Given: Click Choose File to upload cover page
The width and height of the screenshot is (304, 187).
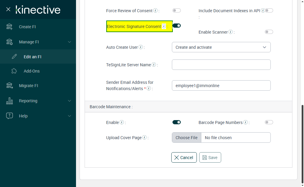Looking at the screenshot, I should 186,138.
